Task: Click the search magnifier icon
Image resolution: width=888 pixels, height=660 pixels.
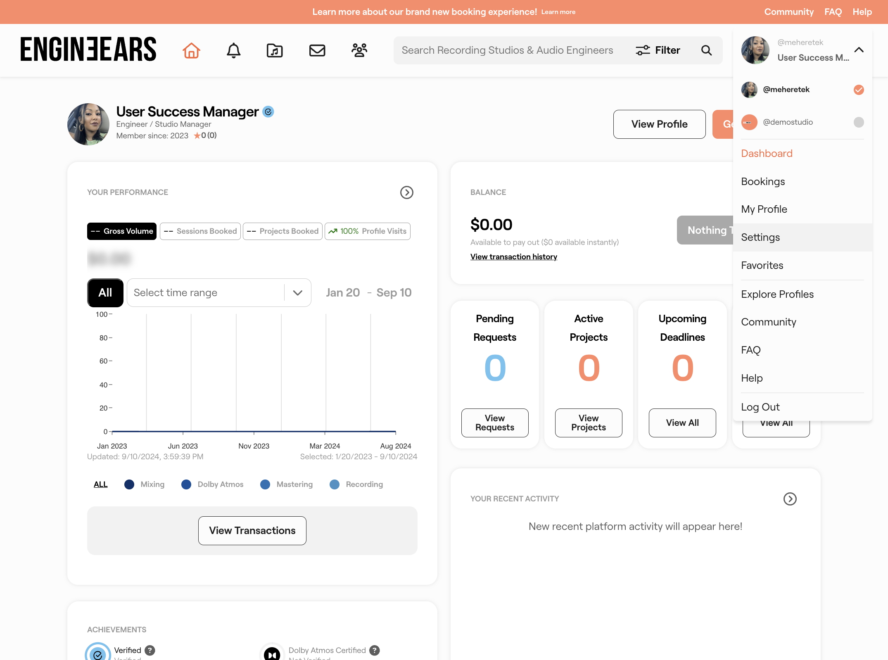Action: click(x=707, y=50)
